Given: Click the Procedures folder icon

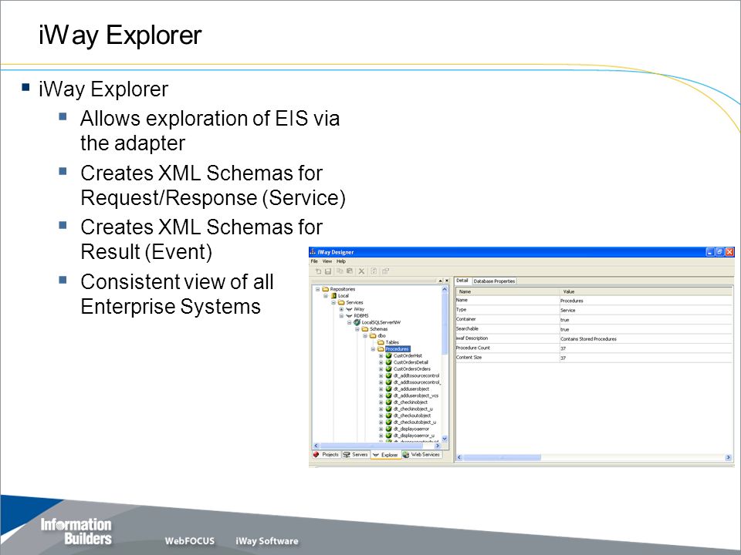Looking at the screenshot, I should click(381, 349).
